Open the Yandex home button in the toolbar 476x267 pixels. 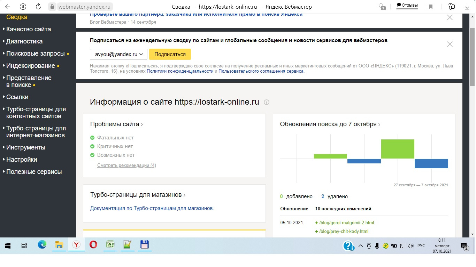(23, 7)
